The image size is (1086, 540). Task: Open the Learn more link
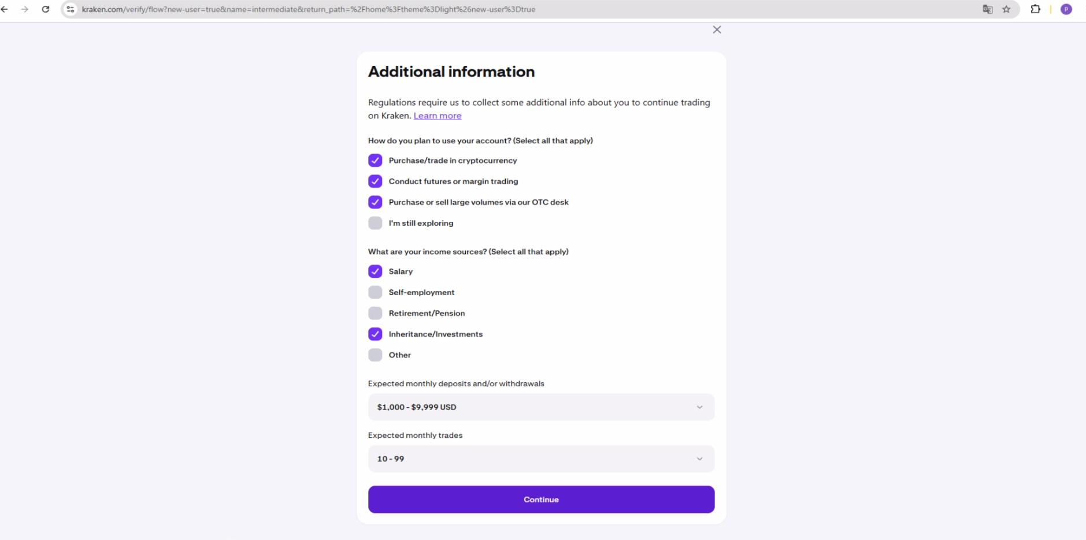click(438, 116)
